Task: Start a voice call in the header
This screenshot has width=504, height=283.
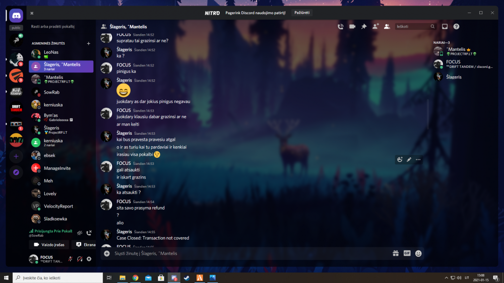Action: pos(341,26)
